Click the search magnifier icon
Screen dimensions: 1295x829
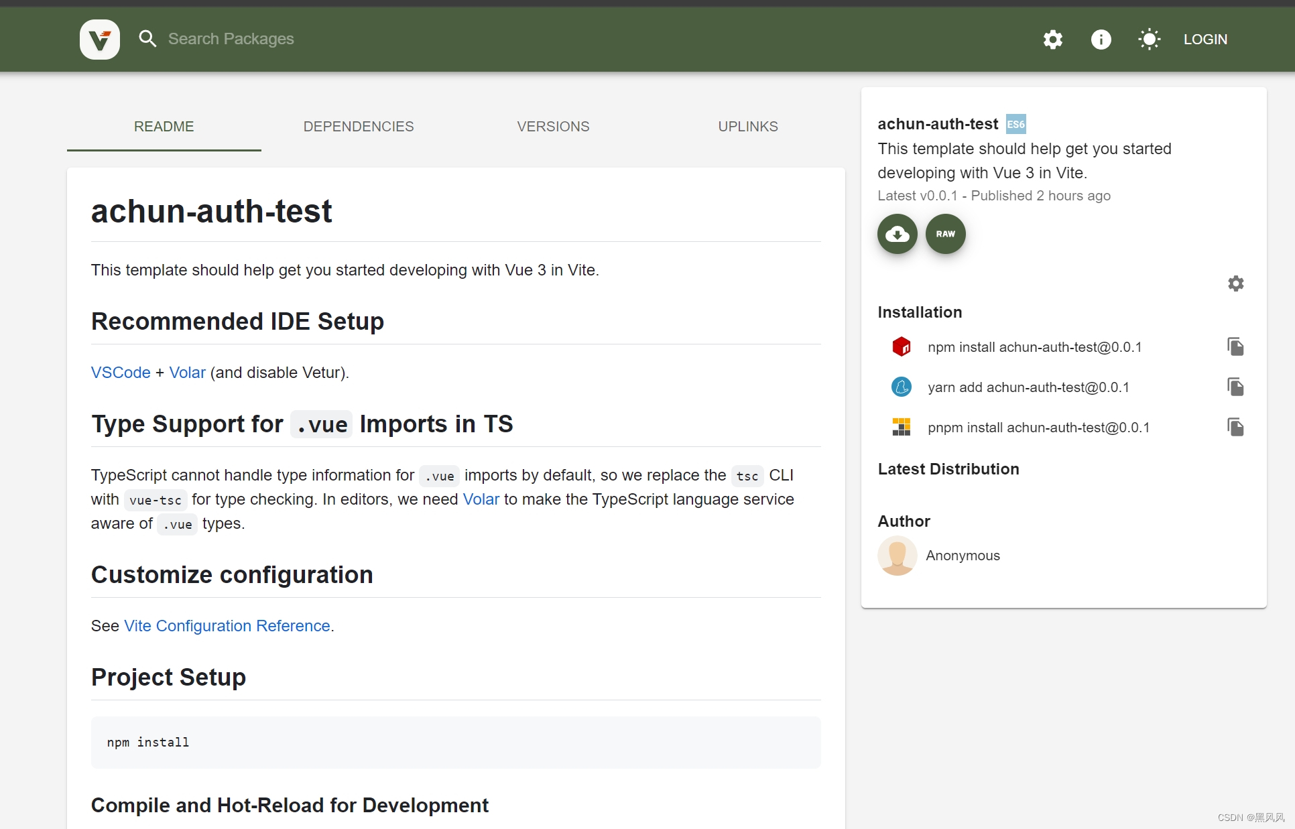click(147, 39)
